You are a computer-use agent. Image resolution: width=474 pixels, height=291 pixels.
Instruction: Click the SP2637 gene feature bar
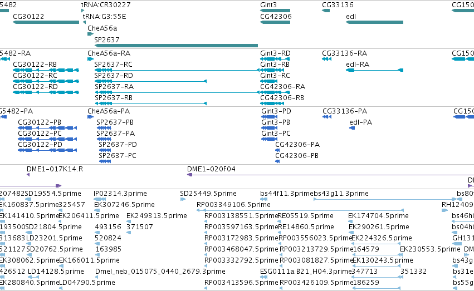176,46
